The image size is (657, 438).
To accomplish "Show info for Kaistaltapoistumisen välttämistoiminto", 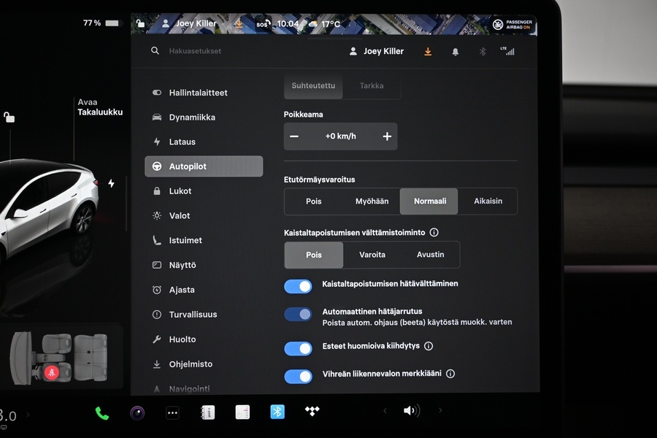I will pos(434,232).
